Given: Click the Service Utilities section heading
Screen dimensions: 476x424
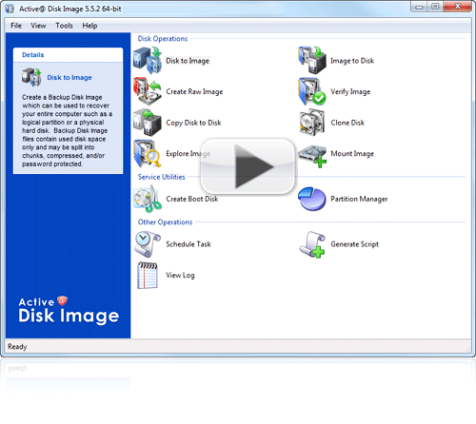Looking at the screenshot, I should click(x=161, y=177).
